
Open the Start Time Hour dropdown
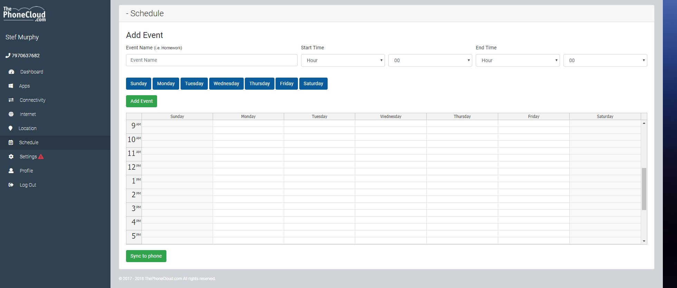(343, 60)
